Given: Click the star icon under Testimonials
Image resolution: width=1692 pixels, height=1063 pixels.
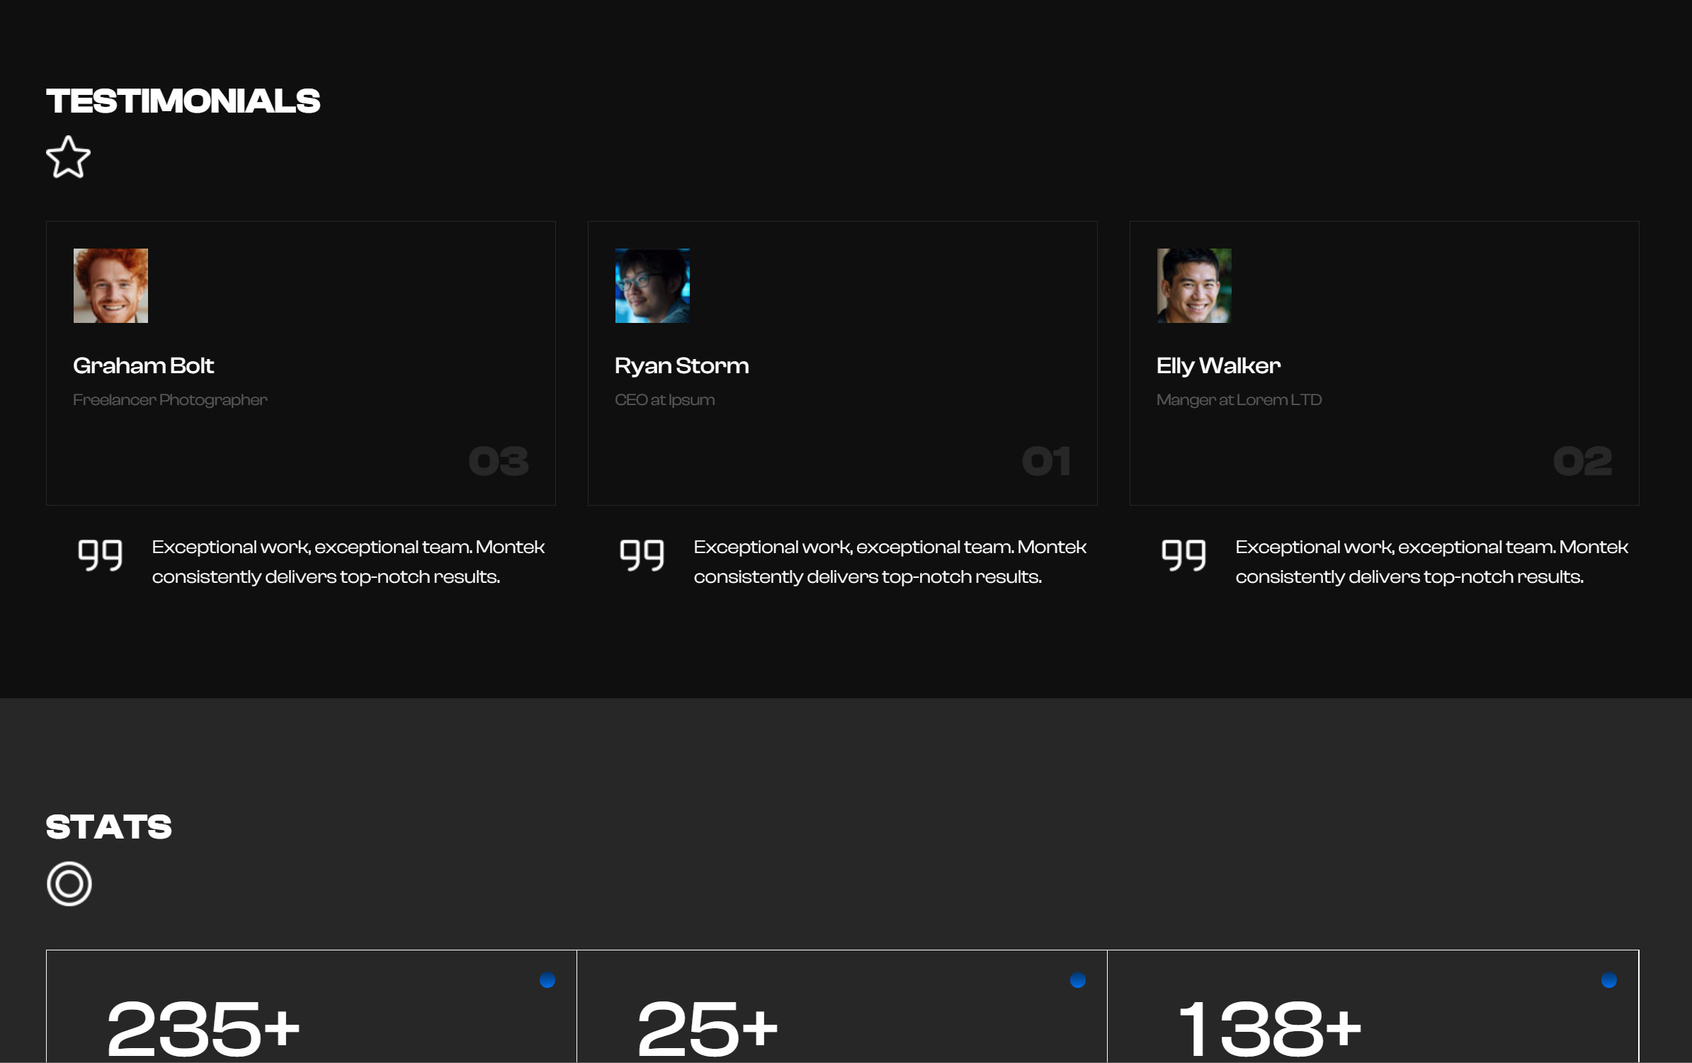Looking at the screenshot, I should [68, 157].
